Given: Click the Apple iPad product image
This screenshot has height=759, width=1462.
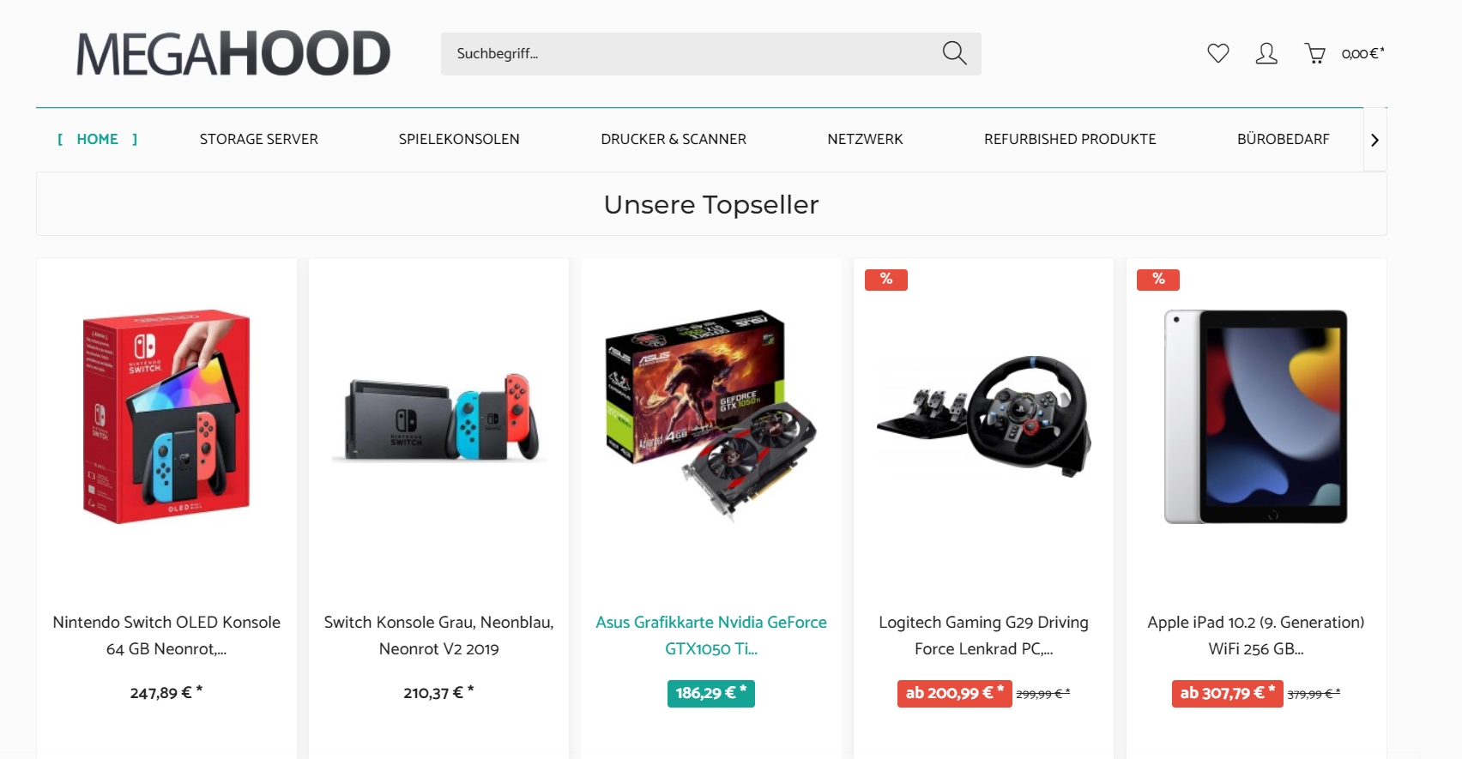Looking at the screenshot, I should click(x=1256, y=417).
